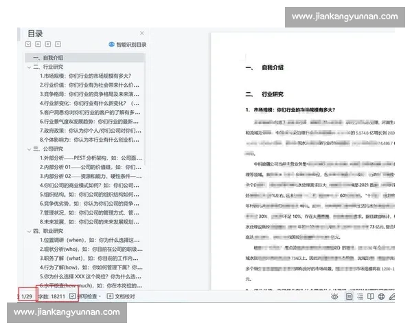Image resolution: width=412 pixels, height=330 pixels.
Task: Select outline entry 一、自我介绍
Action: click(x=84, y=58)
